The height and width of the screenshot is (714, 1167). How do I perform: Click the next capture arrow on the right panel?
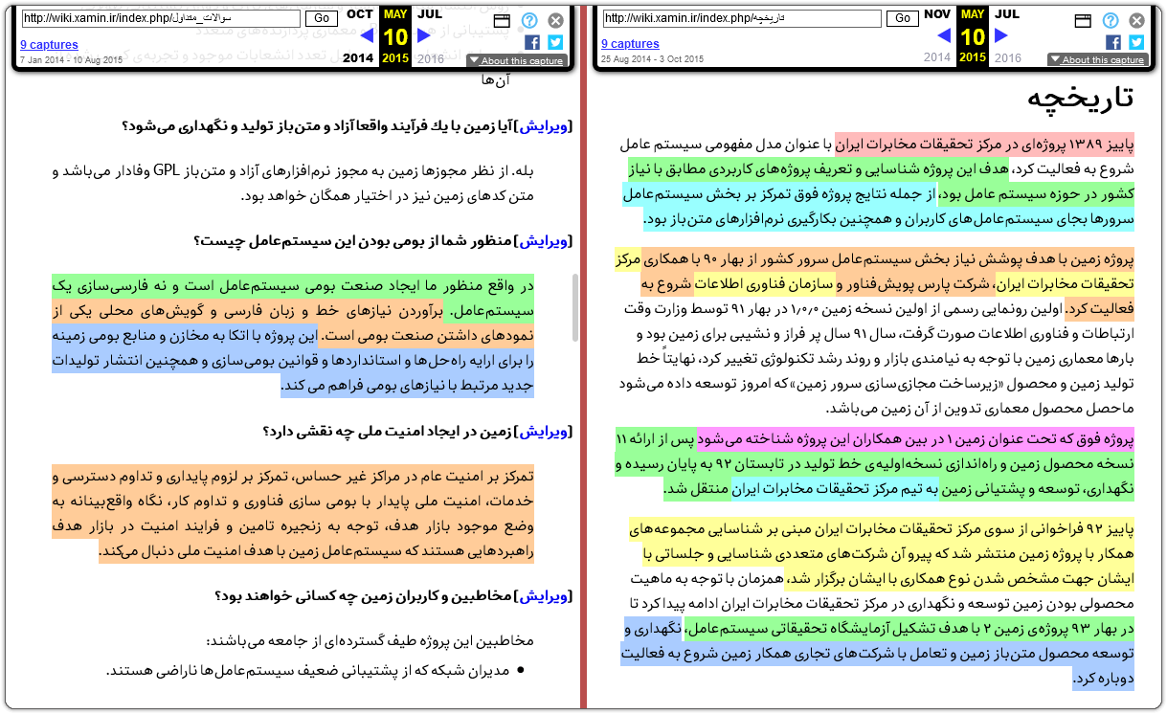(x=1001, y=35)
